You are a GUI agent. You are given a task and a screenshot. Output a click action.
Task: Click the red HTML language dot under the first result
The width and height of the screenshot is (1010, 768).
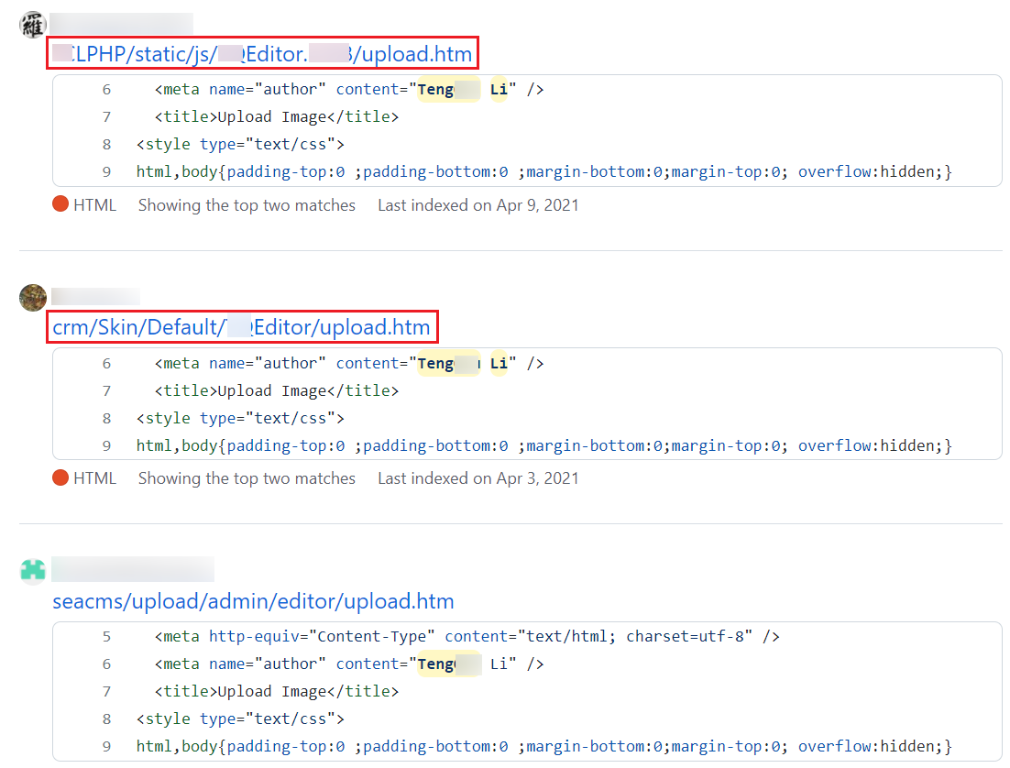(60, 204)
